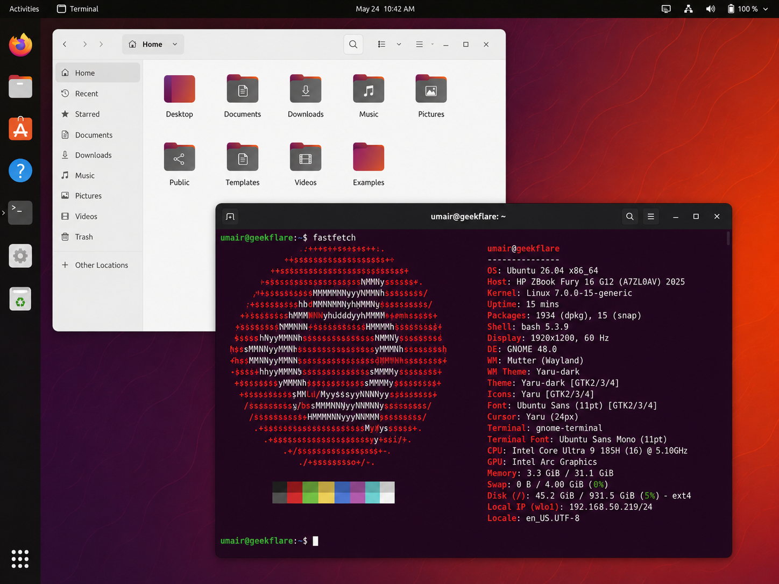The width and height of the screenshot is (779, 584).
Task: Click the network icon in top bar
Action: coord(688,9)
